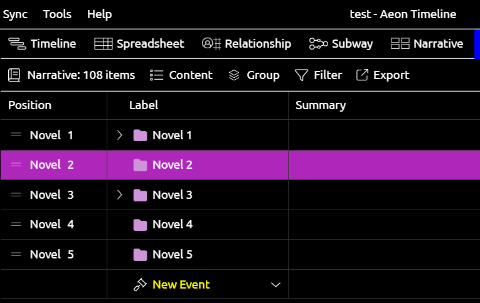Click the Export arrow icon
Viewport: 480px width, 303px height.
pyautogui.click(x=362, y=75)
